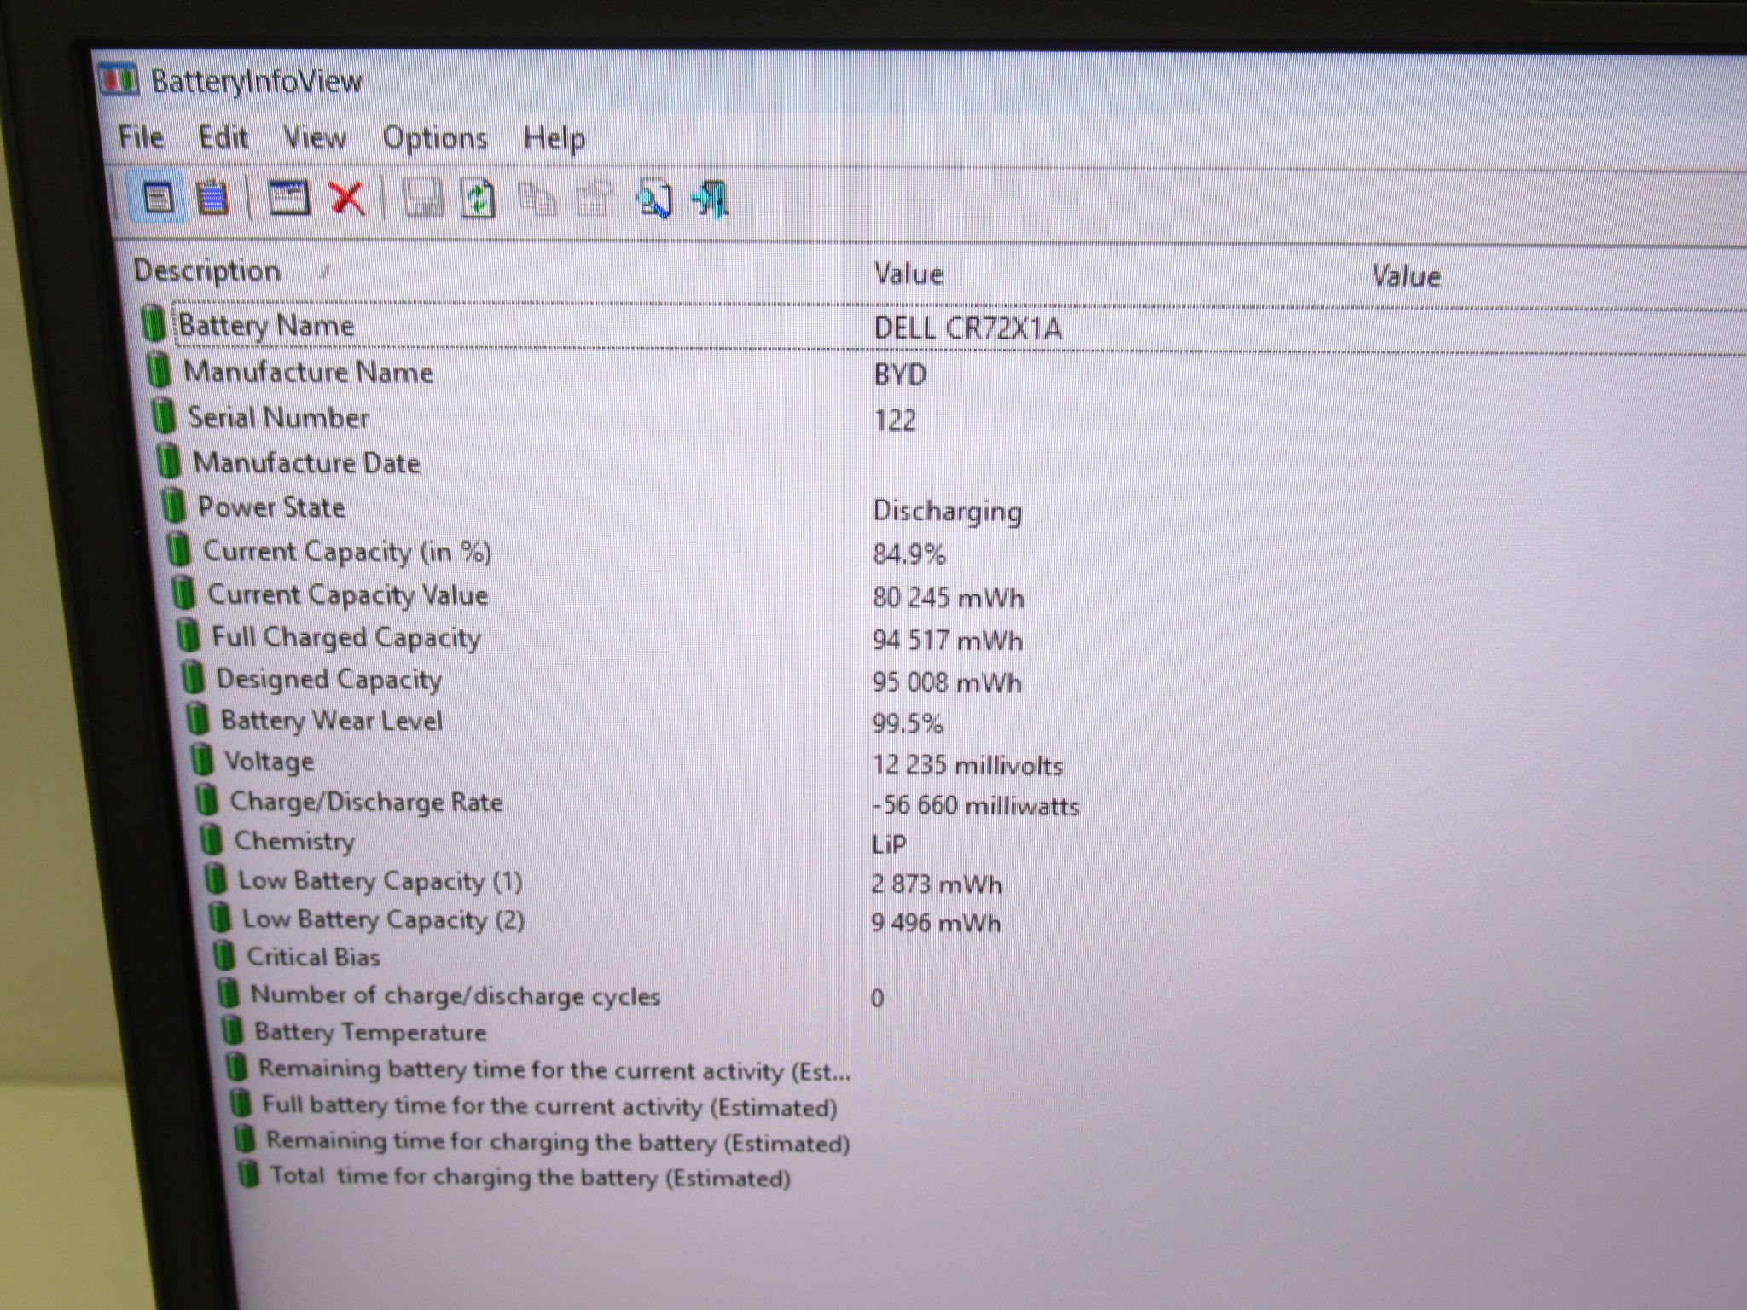Image resolution: width=1747 pixels, height=1310 pixels.
Task: Click the first Value column header
Action: click(908, 274)
